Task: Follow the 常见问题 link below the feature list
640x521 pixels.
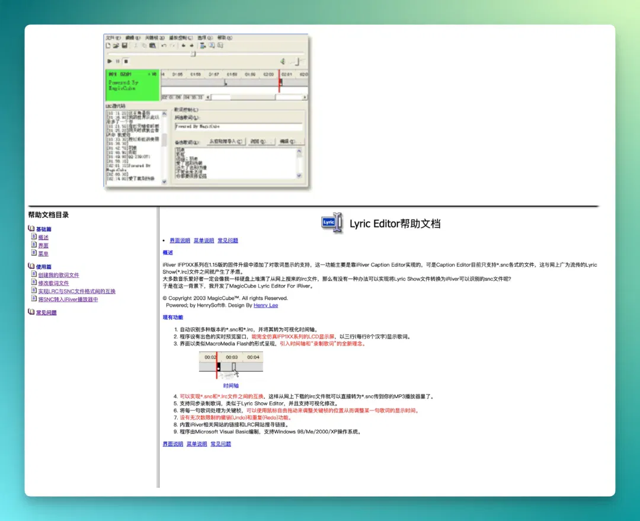Action: click(221, 444)
